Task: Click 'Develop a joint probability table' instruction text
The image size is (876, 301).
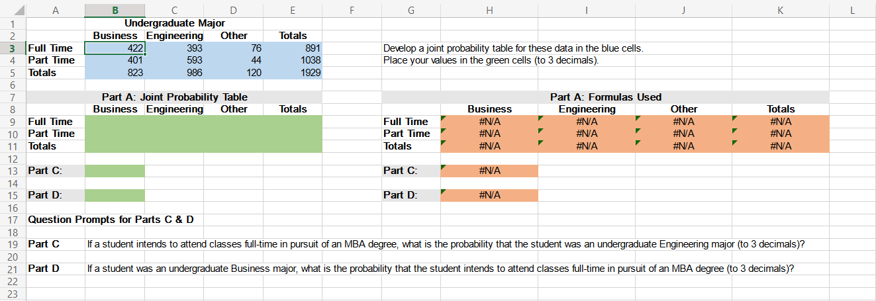Action: tap(513, 48)
